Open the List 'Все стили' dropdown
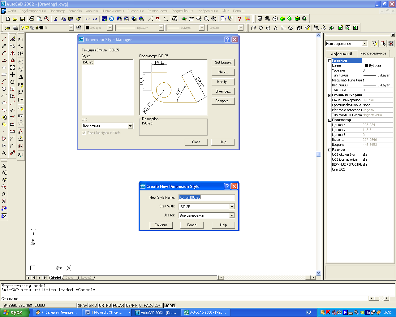The width and height of the screenshot is (396, 317). [x=130, y=126]
